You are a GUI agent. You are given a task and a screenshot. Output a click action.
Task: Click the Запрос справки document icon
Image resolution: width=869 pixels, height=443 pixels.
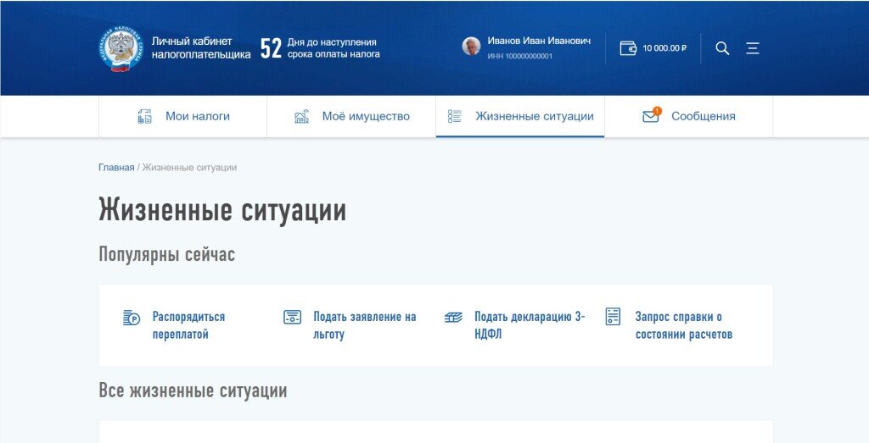click(613, 316)
